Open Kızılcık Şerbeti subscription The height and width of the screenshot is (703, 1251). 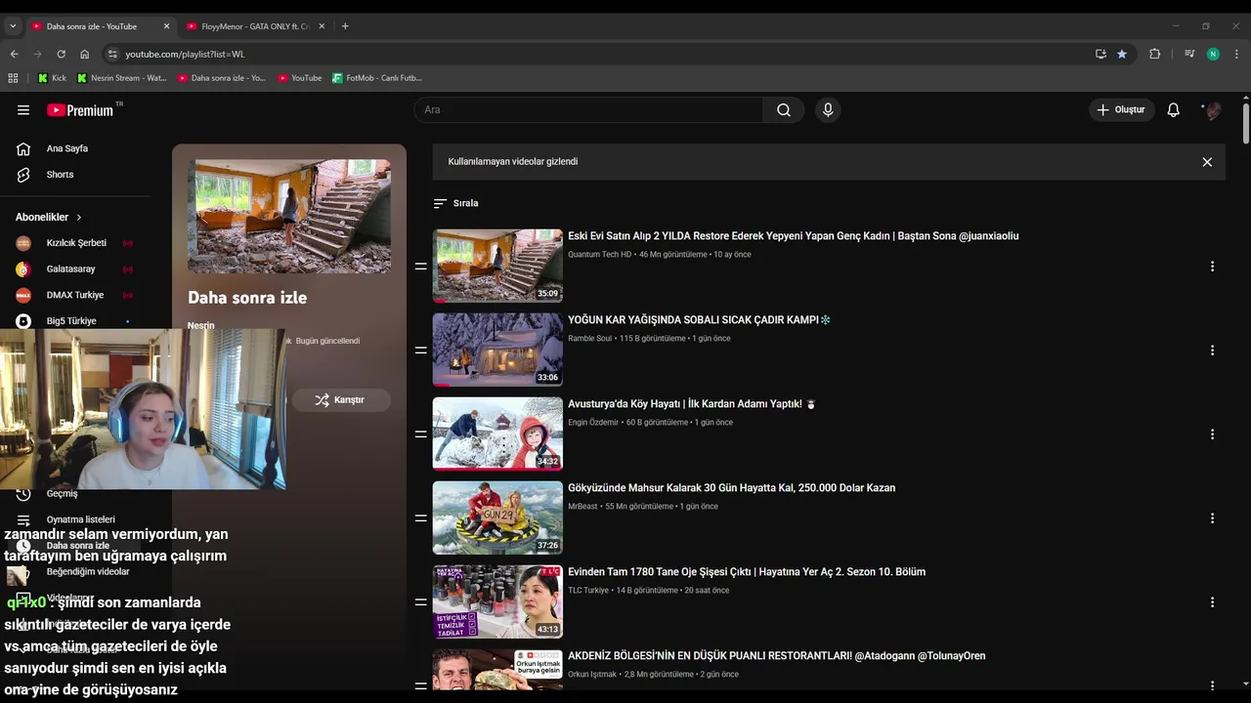pyautogui.click(x=76, y=243)
